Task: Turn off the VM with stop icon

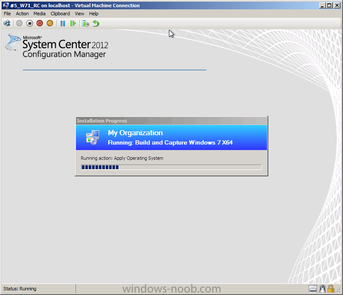Action: tap(30, 23)
